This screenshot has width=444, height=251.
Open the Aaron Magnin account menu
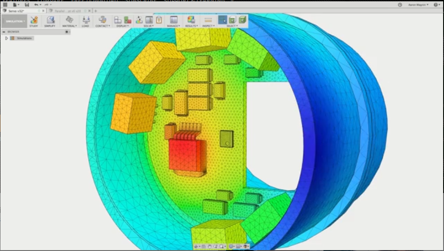[x=418, y=5]
